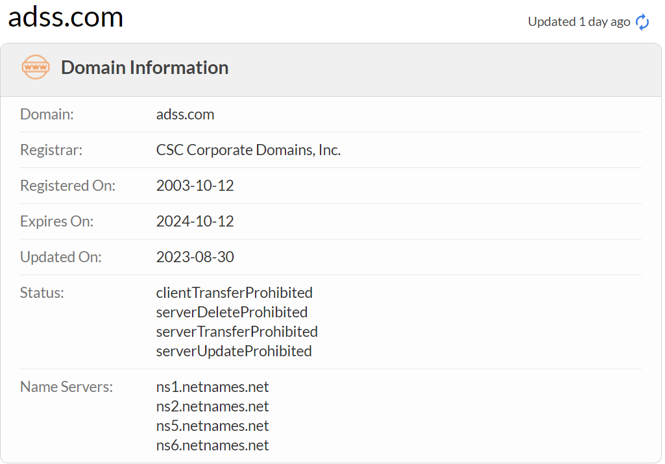Click the refresh WHOIS icon
Image resolution: width=665 pixels, height=464 pixels.
point(642,22)
